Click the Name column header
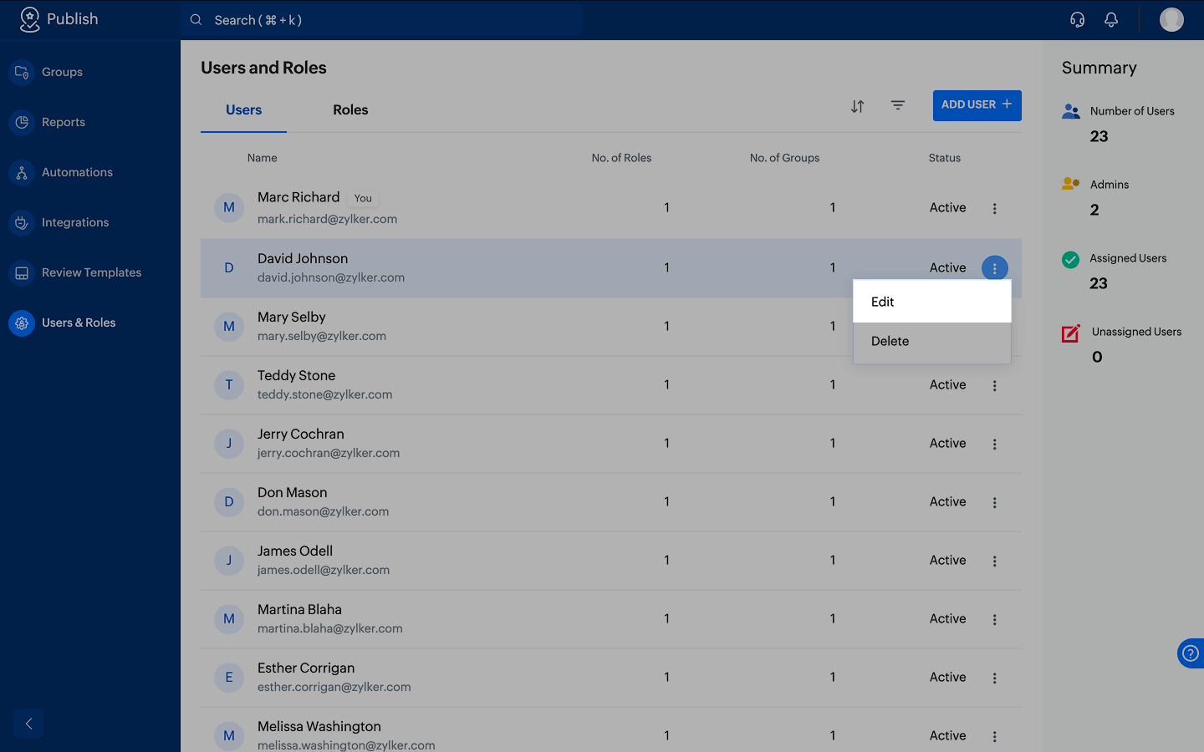Screen dimensions: 1204x752 (x=262, y=158)
